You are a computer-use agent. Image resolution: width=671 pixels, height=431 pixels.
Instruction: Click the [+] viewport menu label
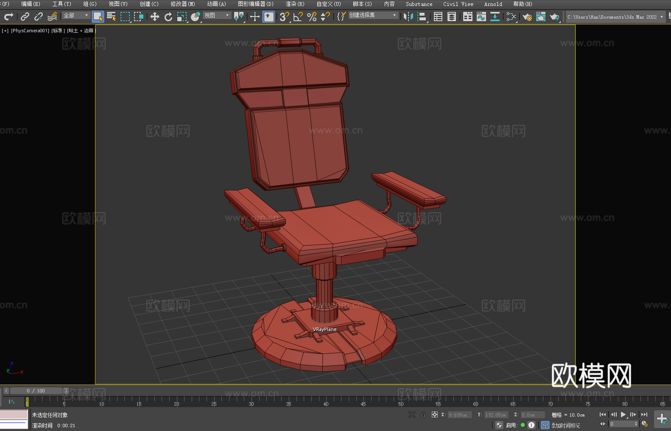pos(5,31)
